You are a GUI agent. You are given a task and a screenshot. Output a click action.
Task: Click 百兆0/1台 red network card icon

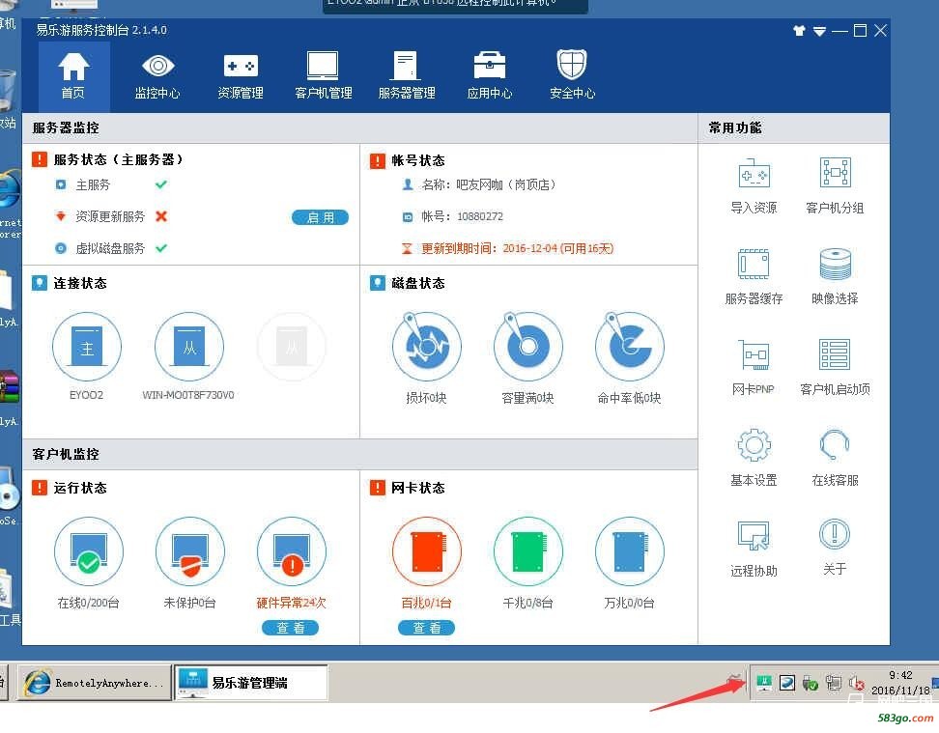pyautogui.click(x=426, y=551)
